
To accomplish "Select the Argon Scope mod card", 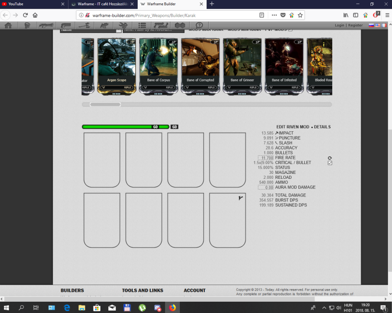I will [x=117, y=67].
